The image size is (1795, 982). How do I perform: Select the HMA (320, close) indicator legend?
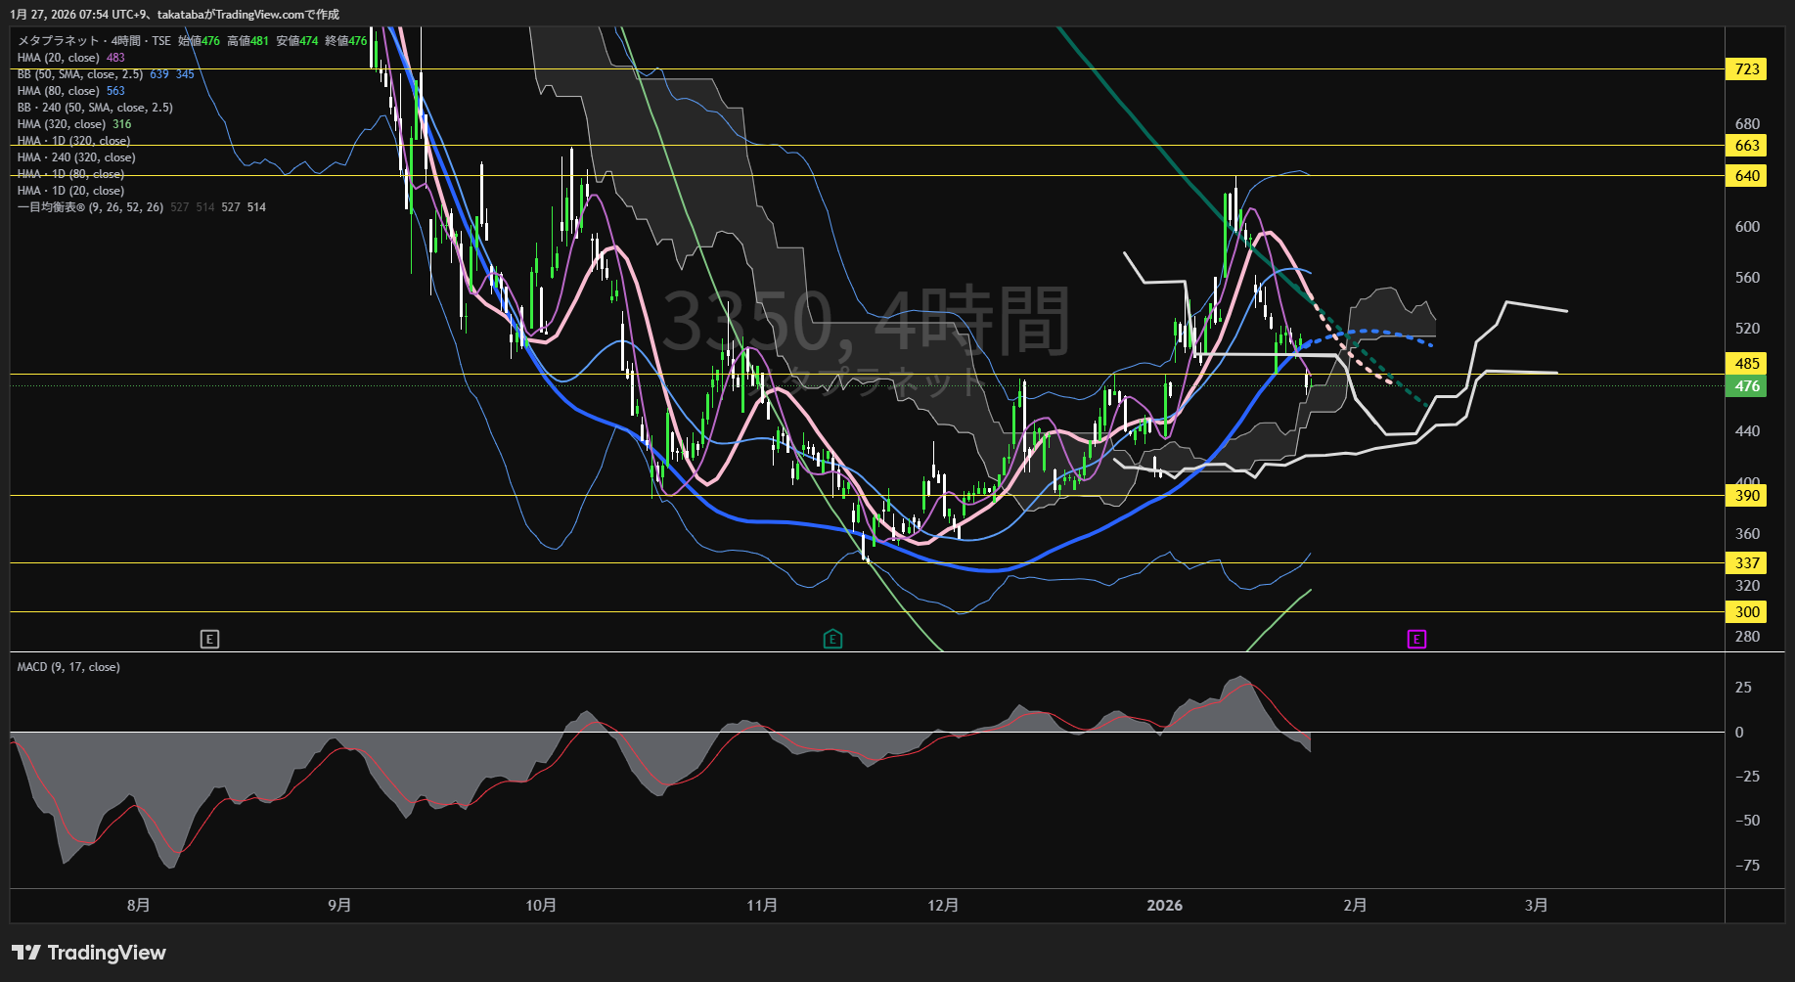pyautogui.click(x=62, y=124)
